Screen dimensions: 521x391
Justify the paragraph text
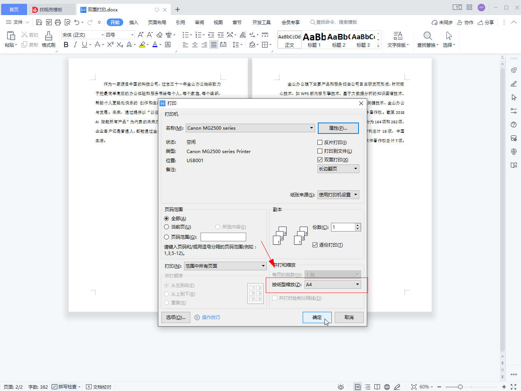[214, 44]
